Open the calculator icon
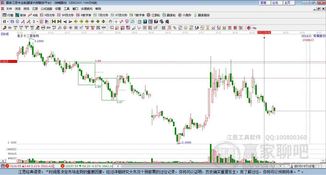The height and width of the screenshot is (175, 326). pyautogui.click(x=145, y=22)
